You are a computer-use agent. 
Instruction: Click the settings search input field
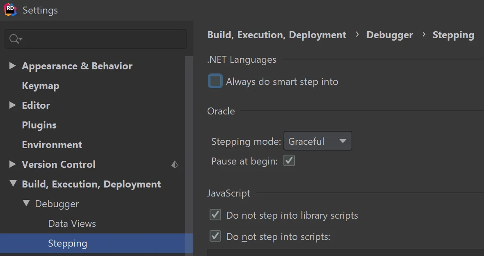coord(103,39)
